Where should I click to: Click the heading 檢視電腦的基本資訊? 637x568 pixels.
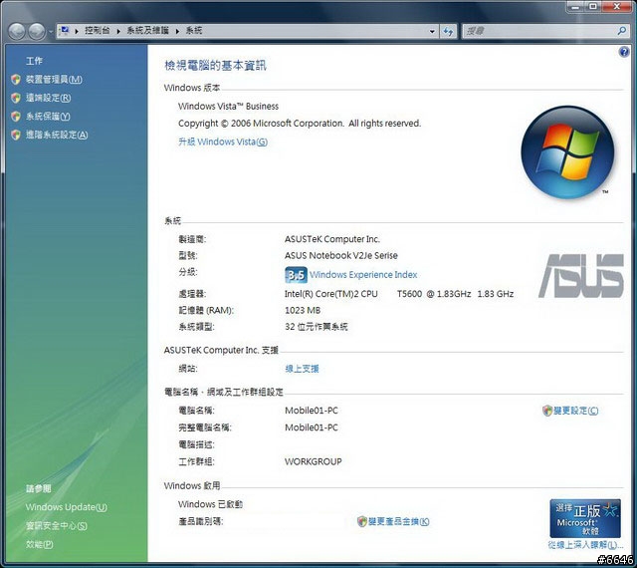pyautogui.click(x=215, y=66)
